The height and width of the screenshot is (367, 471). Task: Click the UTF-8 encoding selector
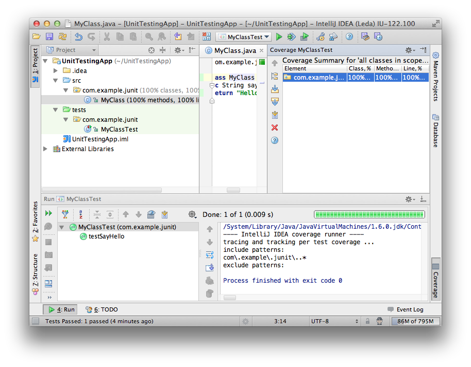(334, 321)
